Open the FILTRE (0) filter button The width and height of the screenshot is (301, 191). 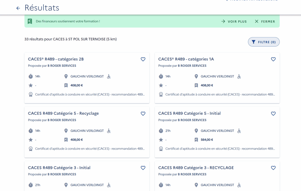pyautogui.click(x=264, y=42)
